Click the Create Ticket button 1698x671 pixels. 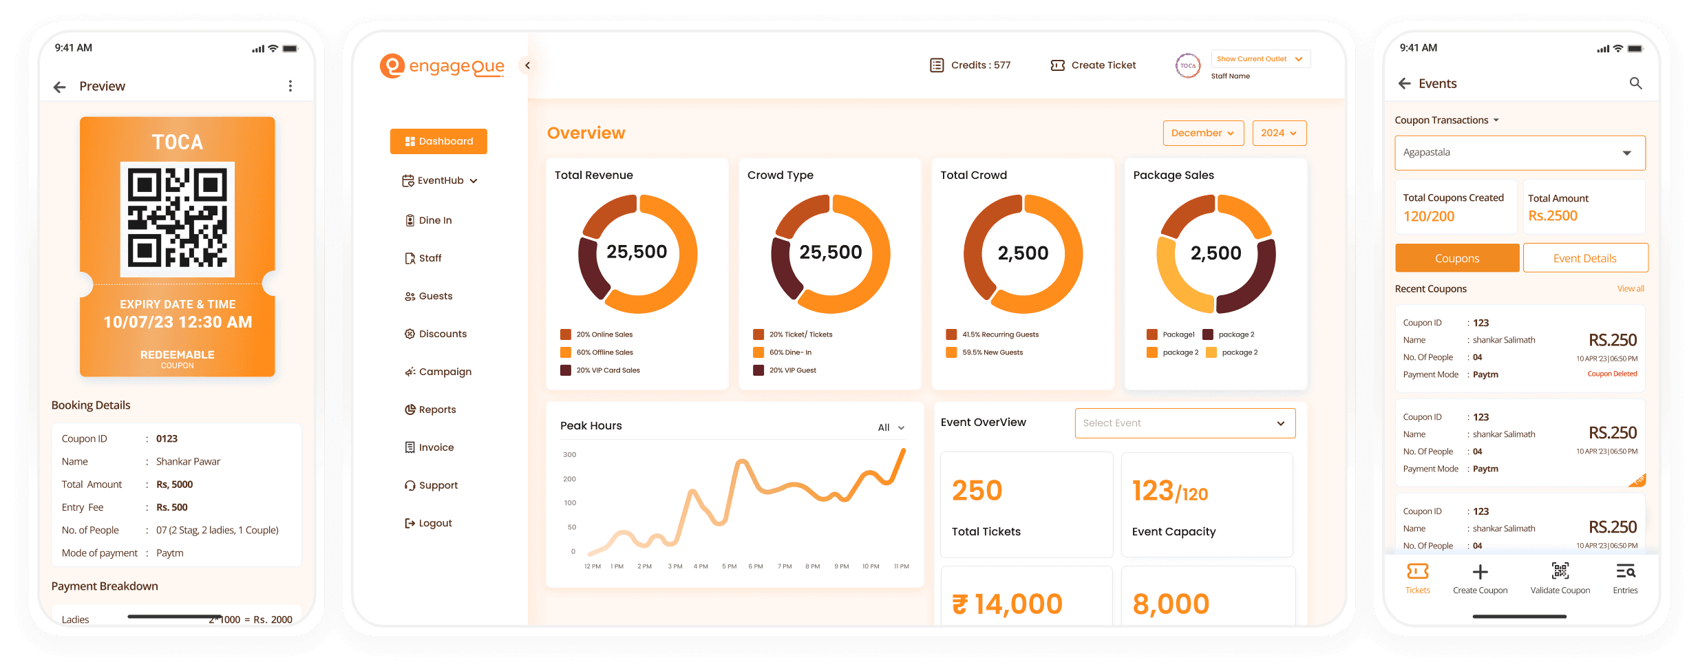[1093, 65]
